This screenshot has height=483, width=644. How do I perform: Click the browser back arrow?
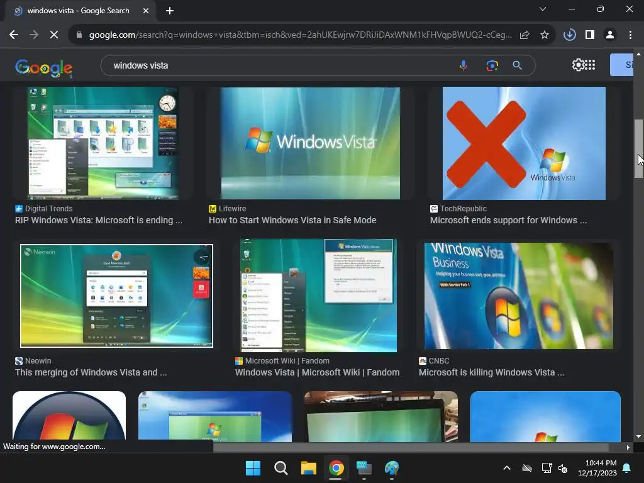click(x=14, y=35)
